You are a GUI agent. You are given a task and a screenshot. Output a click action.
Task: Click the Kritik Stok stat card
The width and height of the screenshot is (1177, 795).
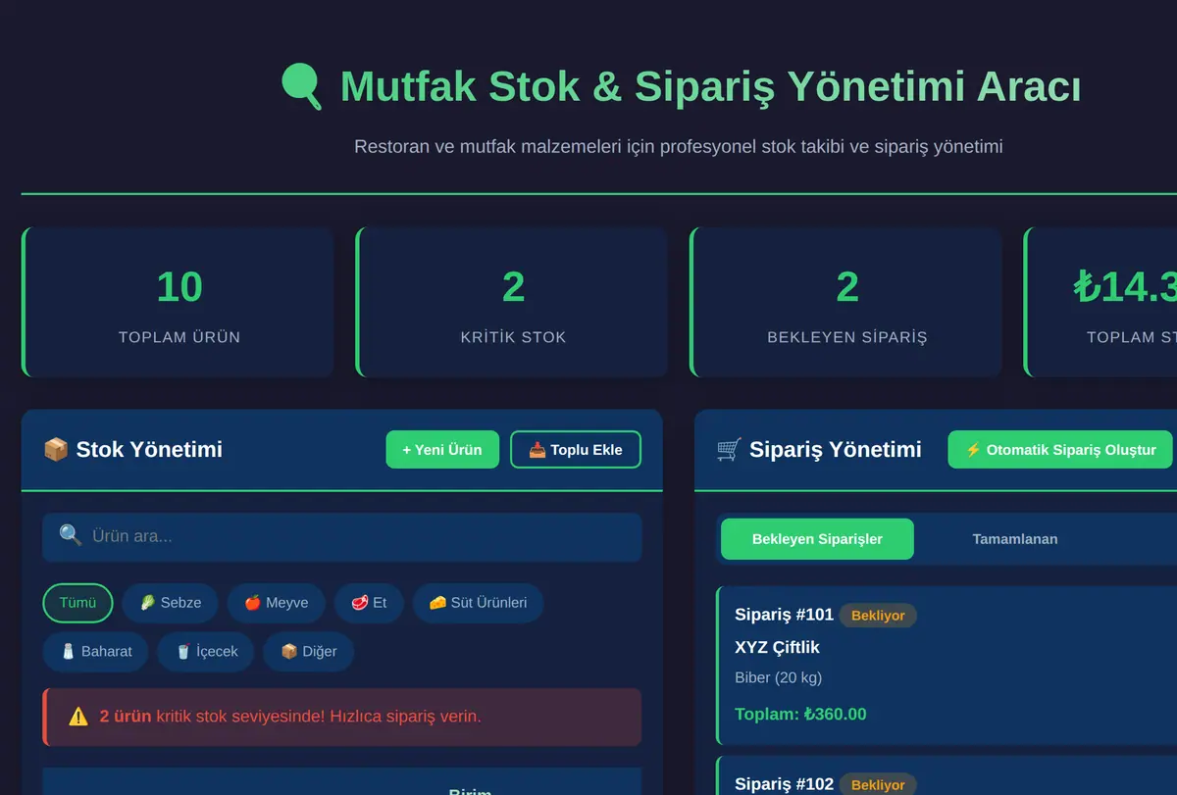(512, 302)
